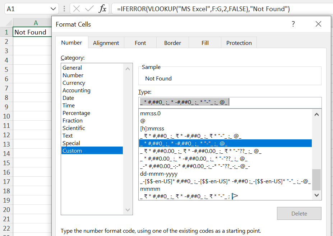
Task: Switch to the Font tab
Action: coord(140,43)
